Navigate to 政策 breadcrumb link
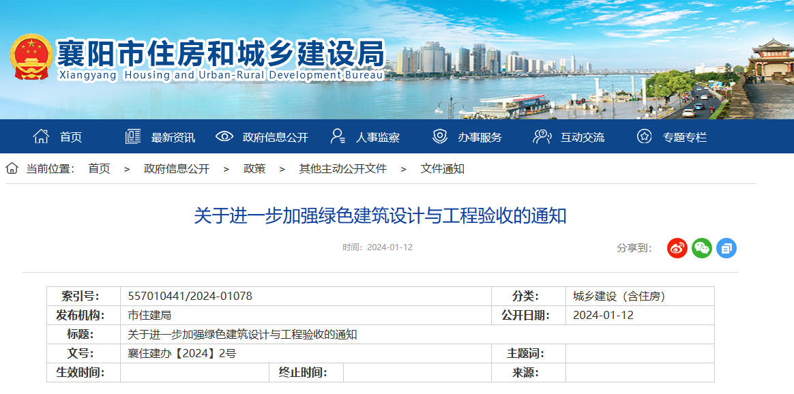794x394 pixels. pos(254,168)
